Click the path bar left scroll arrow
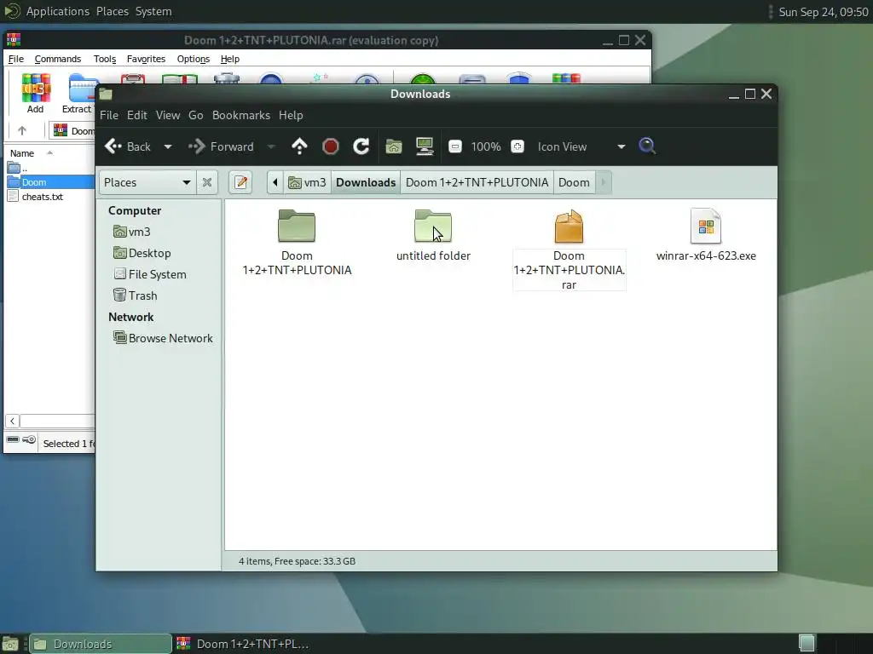873x654 pixels. tap(275, 182)
